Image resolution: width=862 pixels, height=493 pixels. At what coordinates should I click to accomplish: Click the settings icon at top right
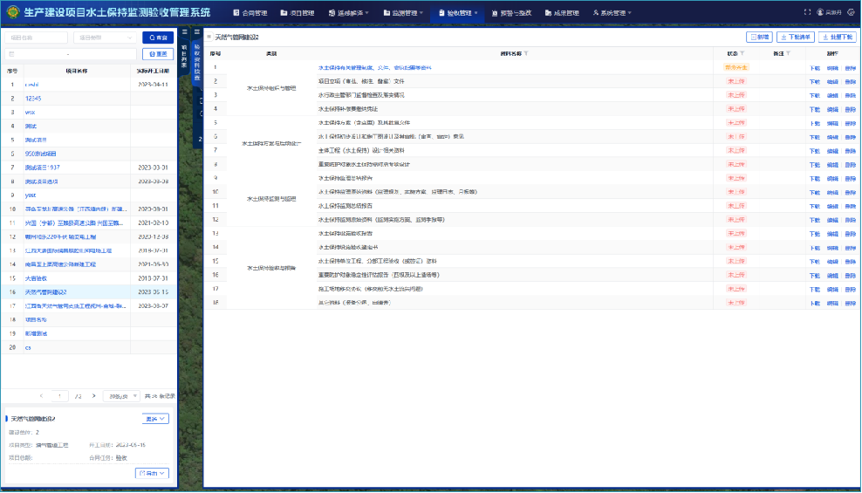[852, 13]
